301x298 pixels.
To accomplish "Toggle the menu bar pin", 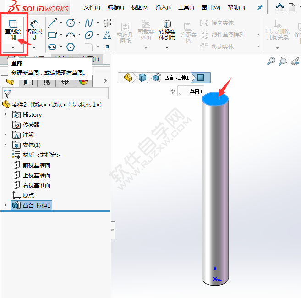I will point(260,8).
